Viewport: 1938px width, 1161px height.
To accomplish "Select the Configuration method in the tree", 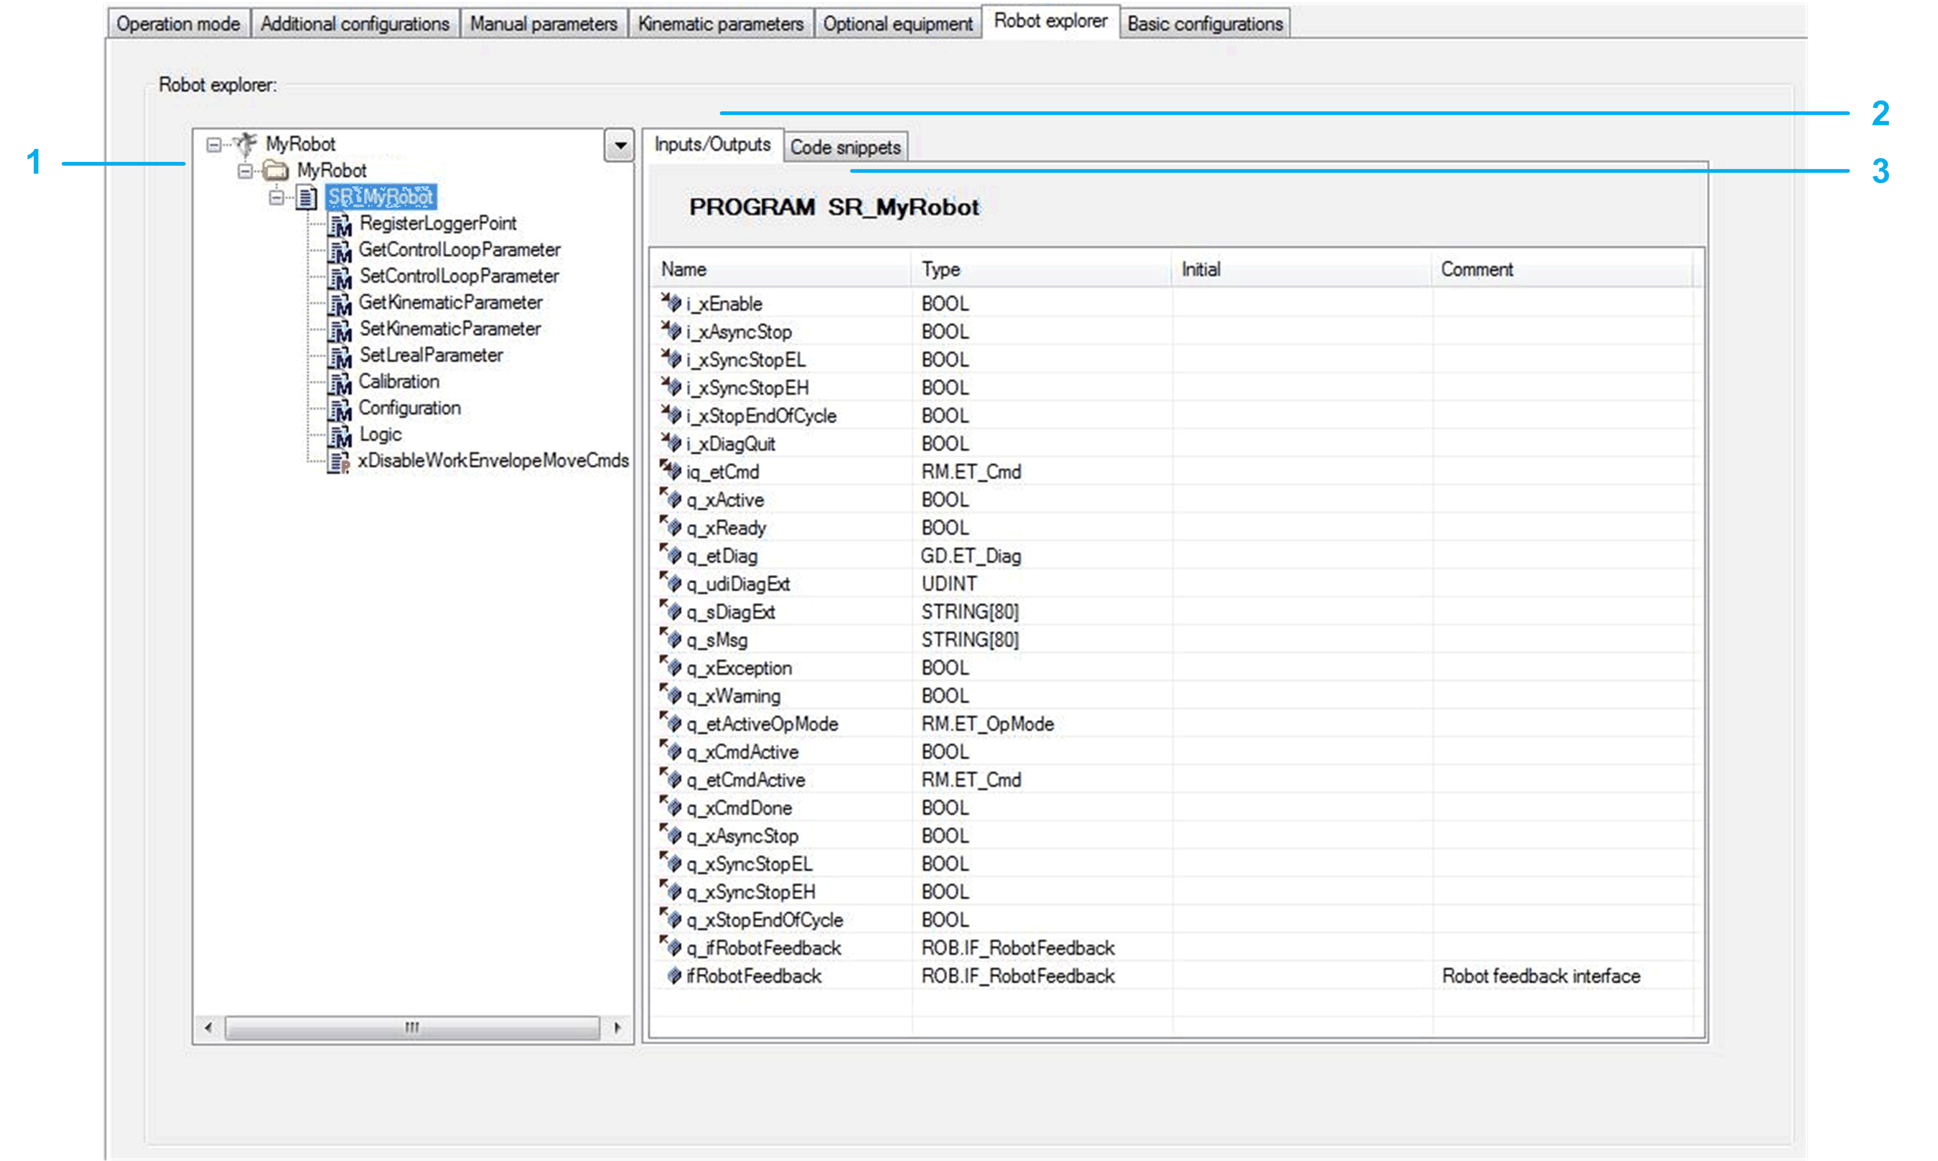I will pyautogui.click(x=409, y=408).
